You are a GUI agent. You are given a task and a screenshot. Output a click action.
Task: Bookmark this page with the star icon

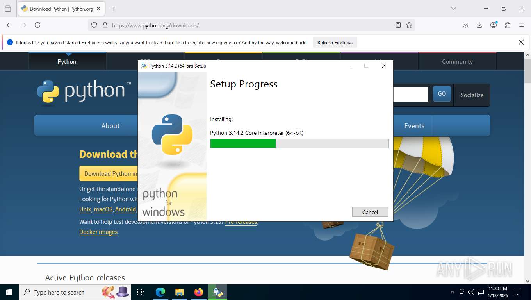[409, 25]
